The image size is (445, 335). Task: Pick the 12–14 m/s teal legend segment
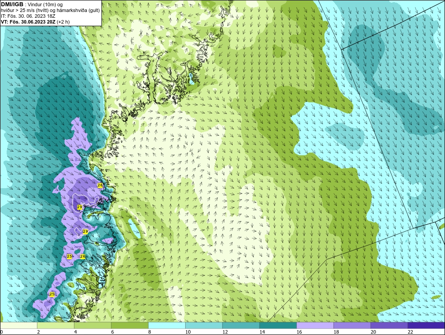pos(241,325)
